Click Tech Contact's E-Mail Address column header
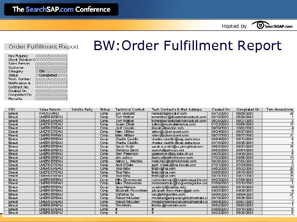This screenshot has width=297, height=222. coord(177,109)
